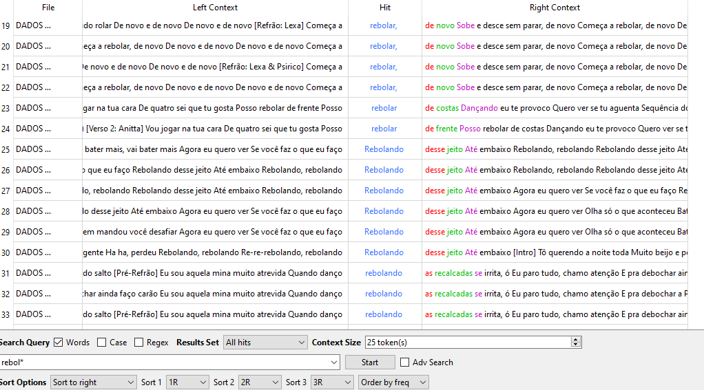Increase context size with up arrow
Image resolution: width=704 pixels, height=390 pixels.
pyautogui.click(x=576, y=339)
